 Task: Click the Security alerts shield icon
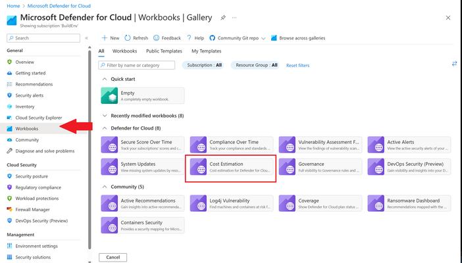point(9,95)
